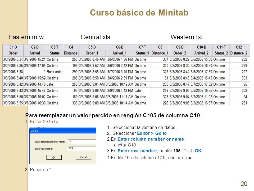
Task: Click the blue 'Enter row number' instruction text
Action: coord(137,151)
